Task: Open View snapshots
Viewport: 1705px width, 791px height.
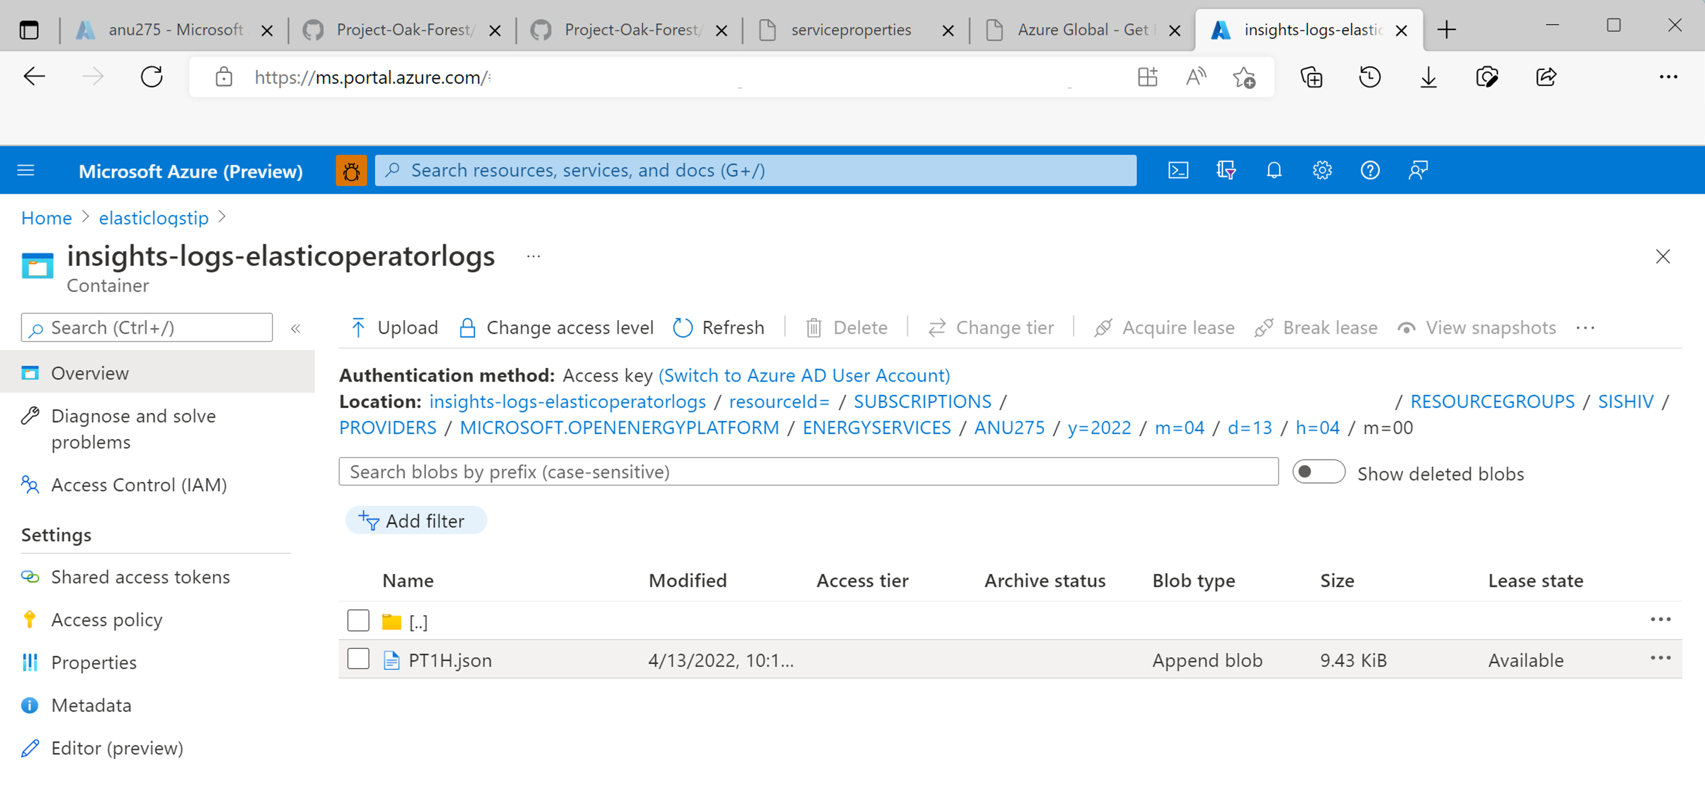Action: click(x=1477, y=328)
